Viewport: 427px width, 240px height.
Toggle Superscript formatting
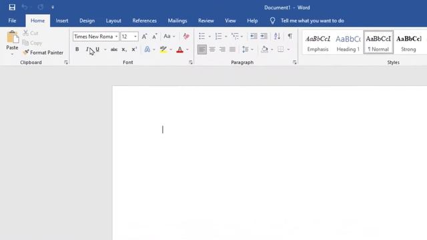[134, 49]
